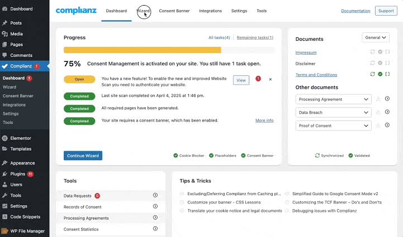Expand Proof of Consent dropdown
The image size is (403, 237).
pyautogui.click(x=333, y=125)
